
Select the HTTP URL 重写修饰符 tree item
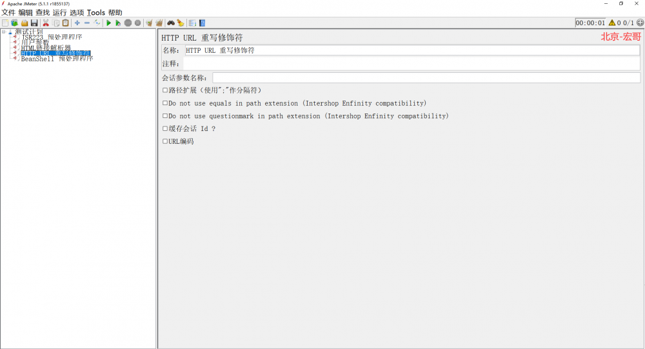pyautogui.click(x=55, y=54)
